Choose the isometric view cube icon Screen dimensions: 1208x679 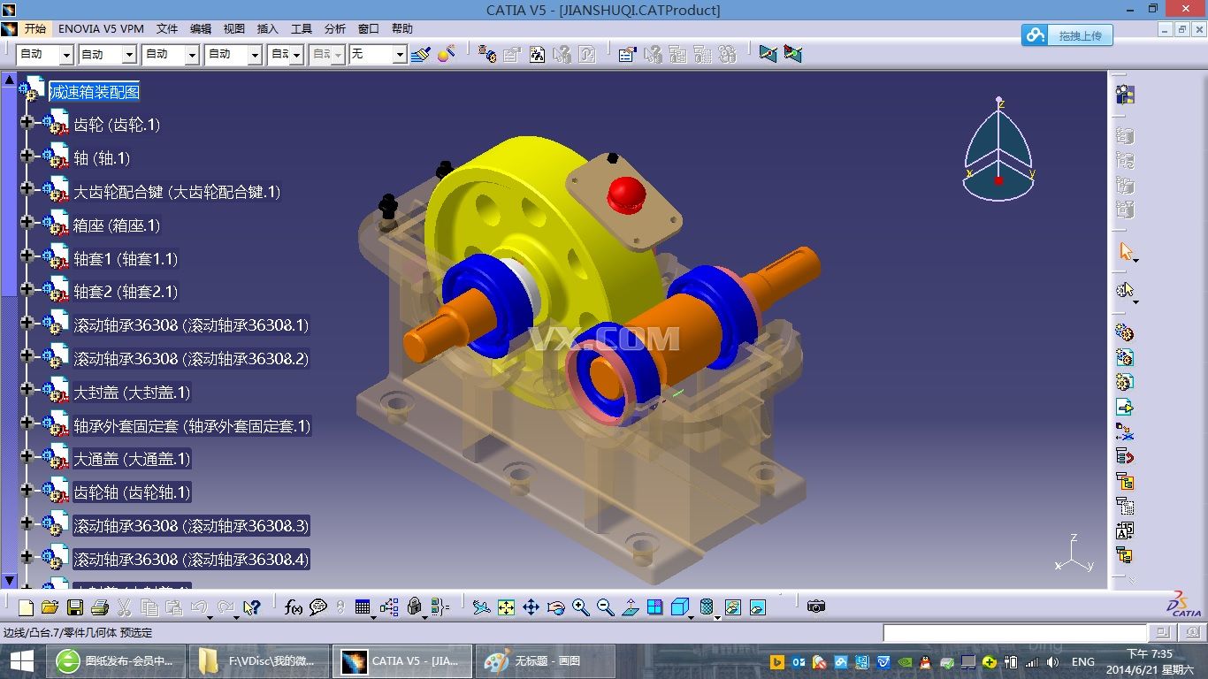click(x=679, y=607)
